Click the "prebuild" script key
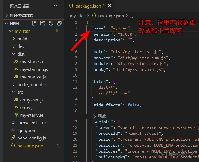199x162 pixels. tap(108, 133)
